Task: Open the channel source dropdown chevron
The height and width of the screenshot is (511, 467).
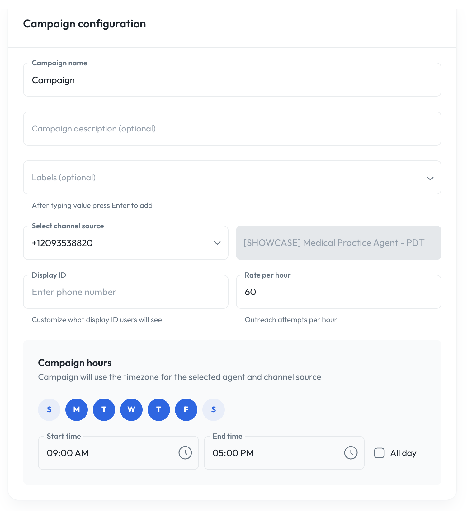Action: pos(217,243)
